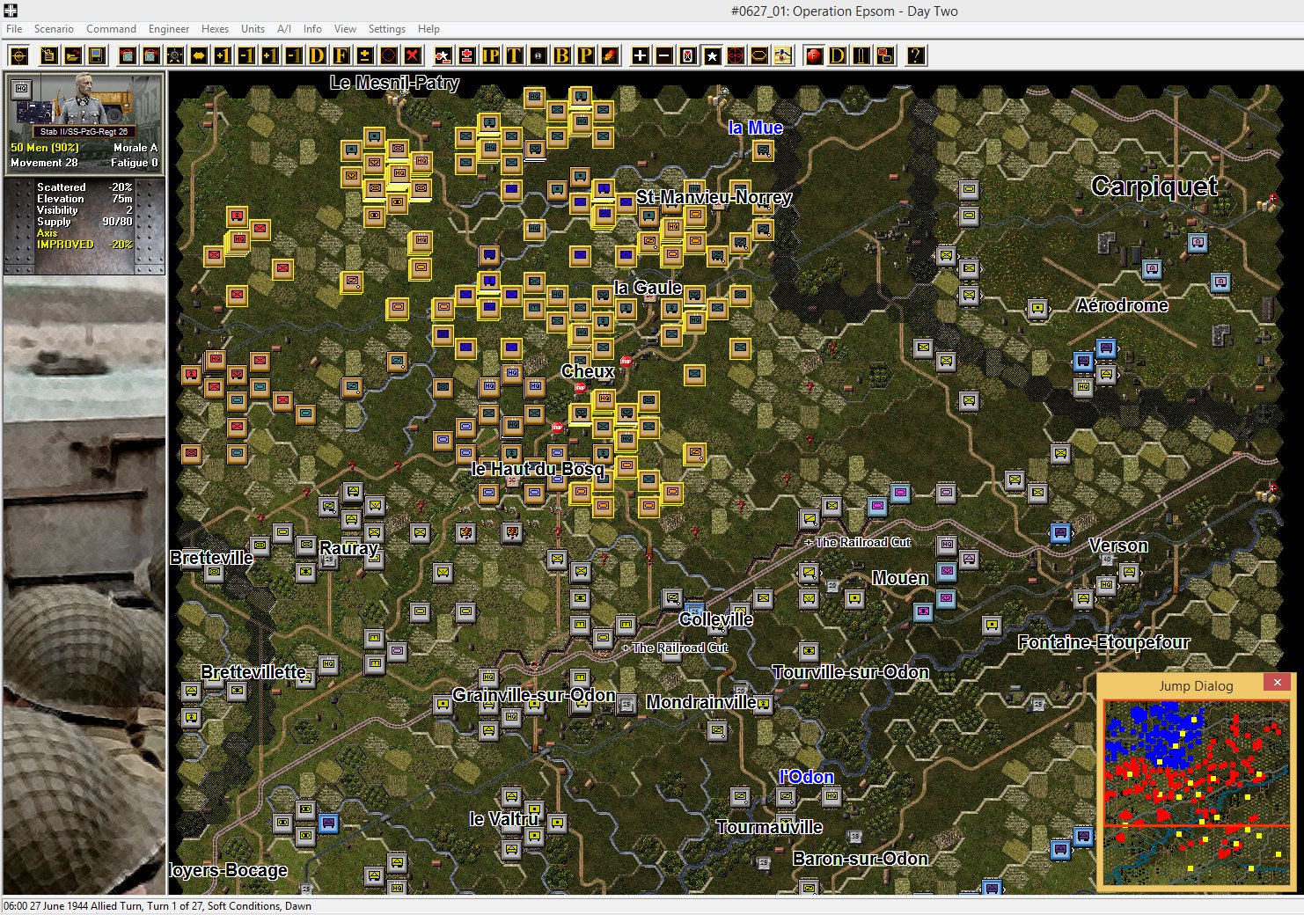
Task: Click the solid gold D toolbar button
Action: pos(317,55)
